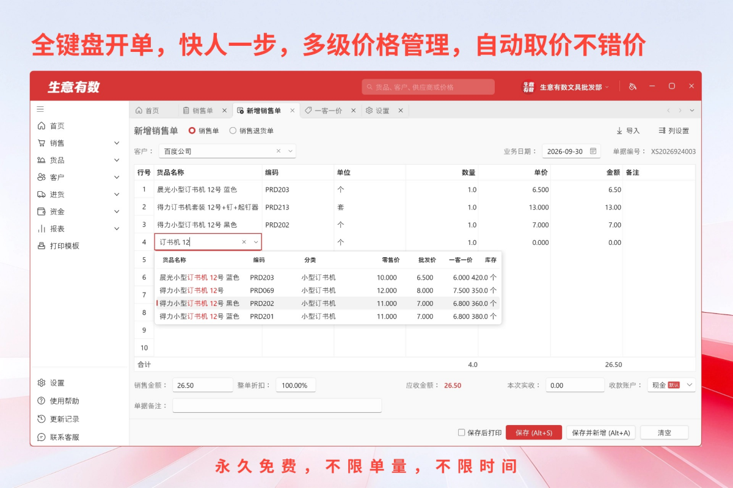
Task: Clear the 订书机 12 product search text
Action: pyautogui.click(x=244, y=242)
